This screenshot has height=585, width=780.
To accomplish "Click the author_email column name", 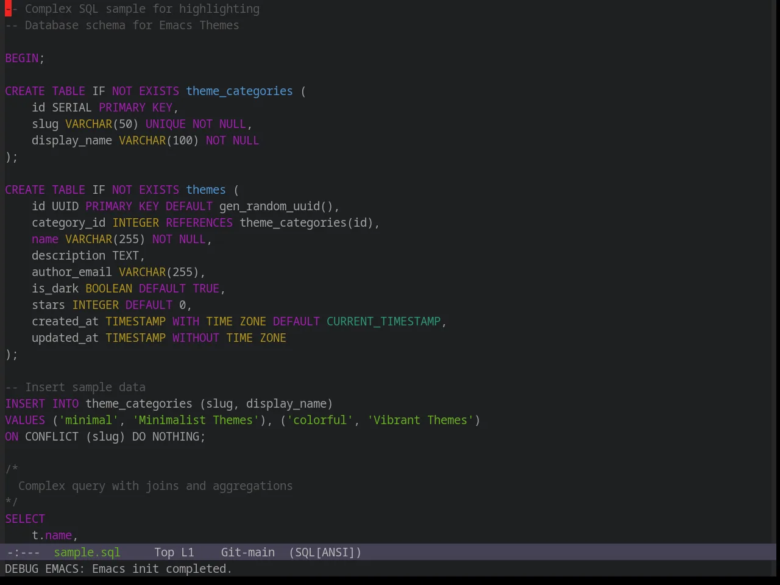I will [x=72, y=272].
